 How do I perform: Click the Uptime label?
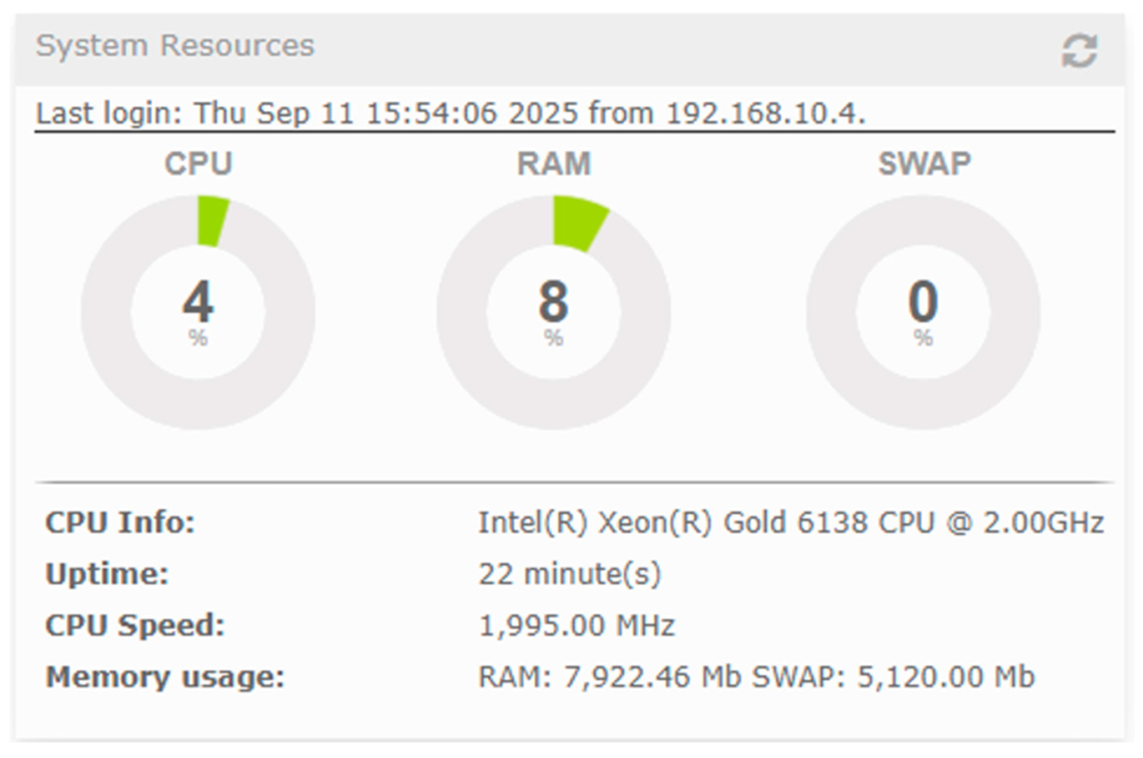tap(107, 574)
